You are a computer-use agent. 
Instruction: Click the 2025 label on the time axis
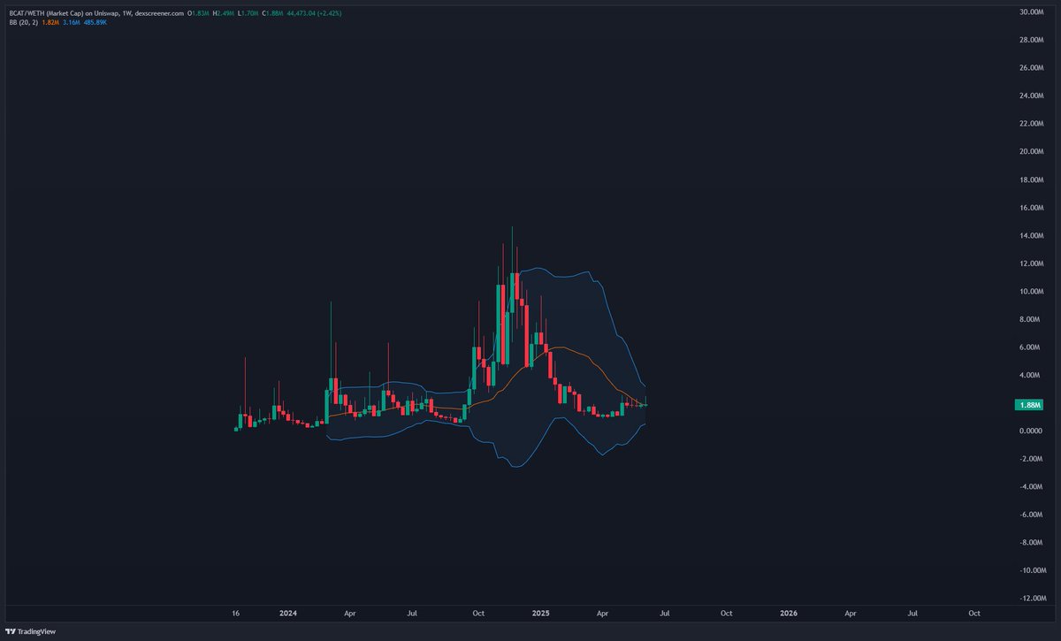[539, 613]
